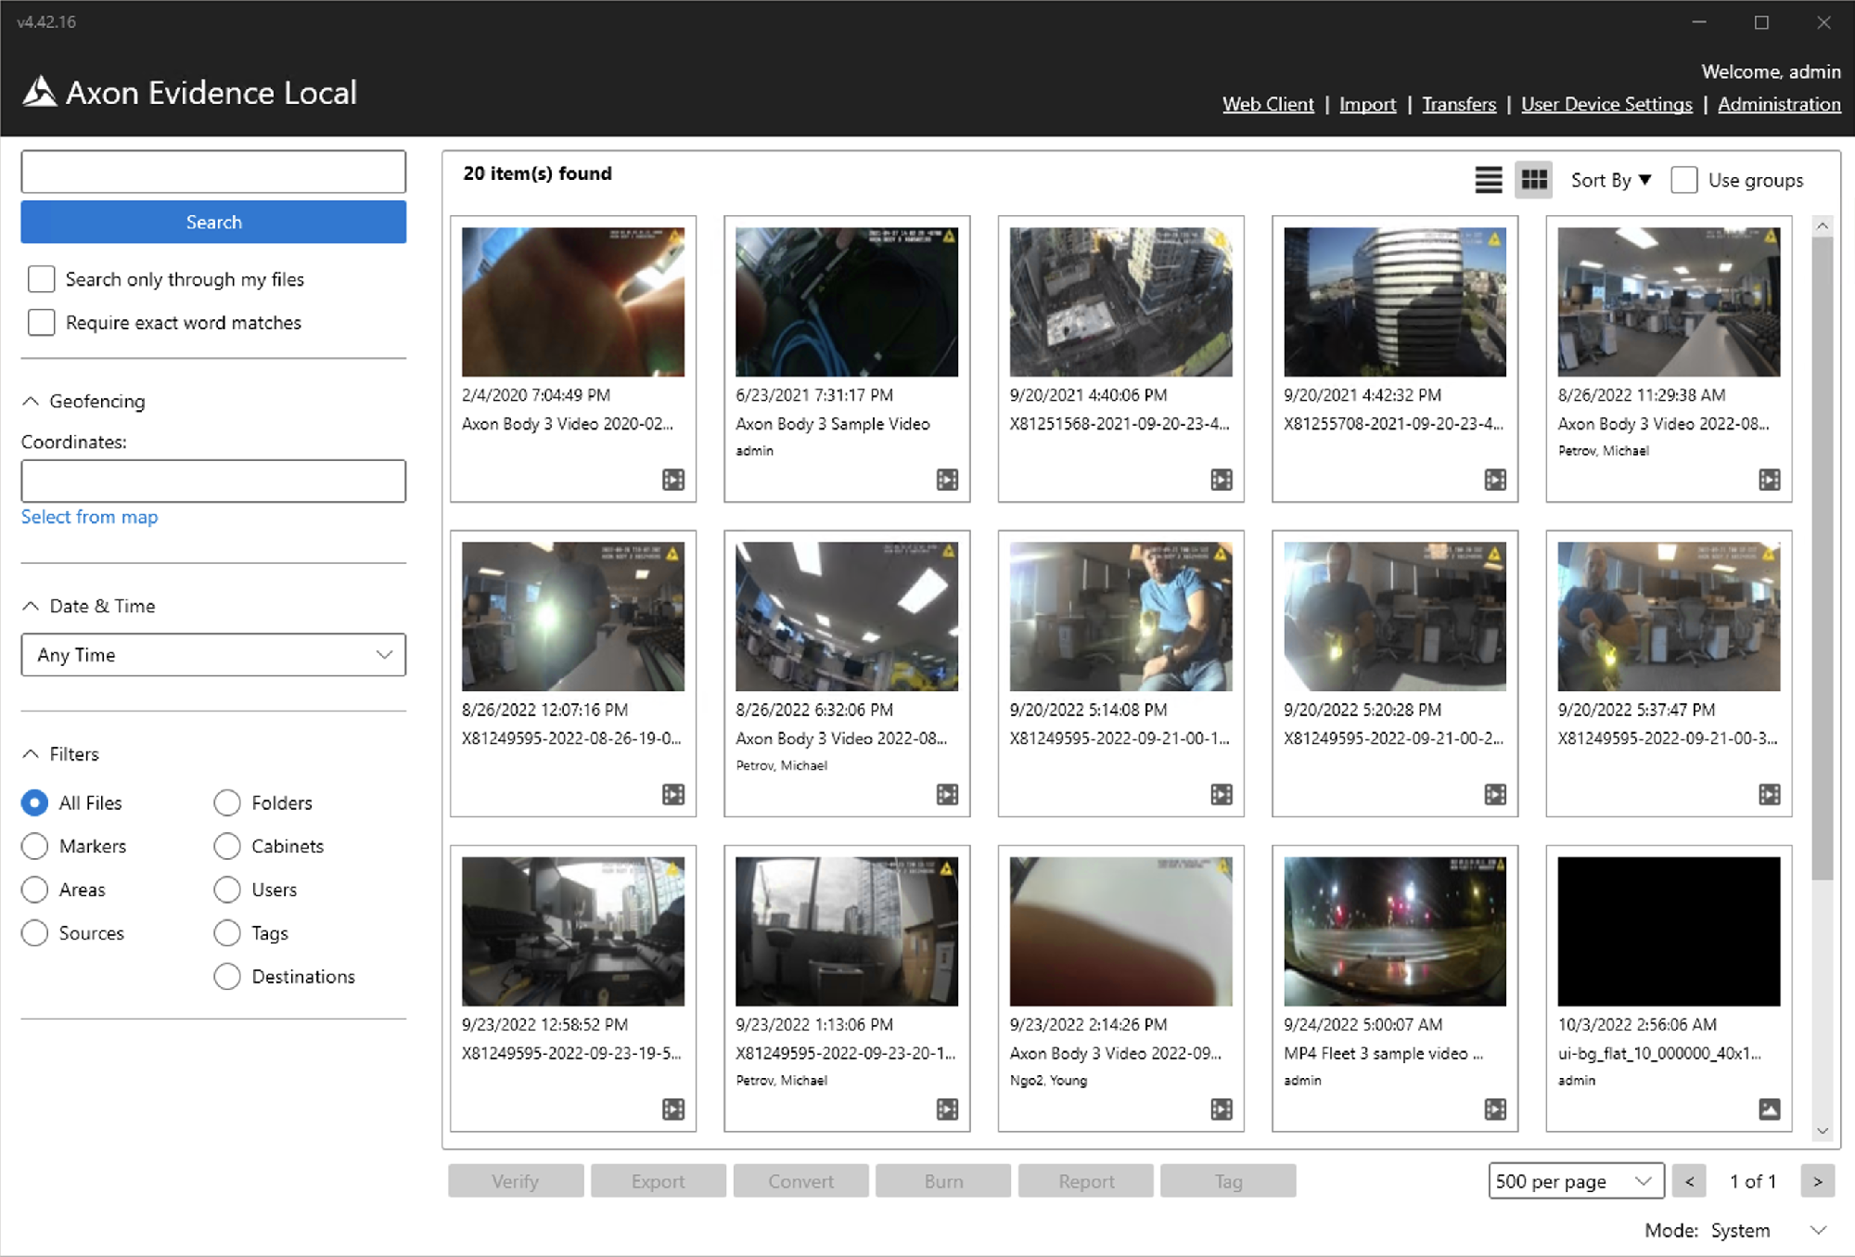Switch to list view layout
Screen dimensions: 1855x1257
pos(1488,180)
